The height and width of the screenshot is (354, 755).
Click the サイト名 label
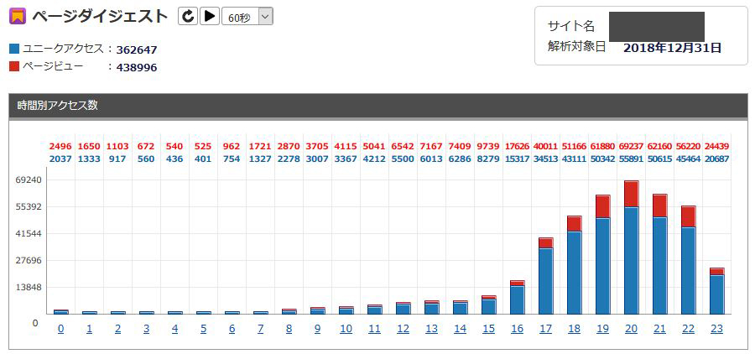point(571,25)
